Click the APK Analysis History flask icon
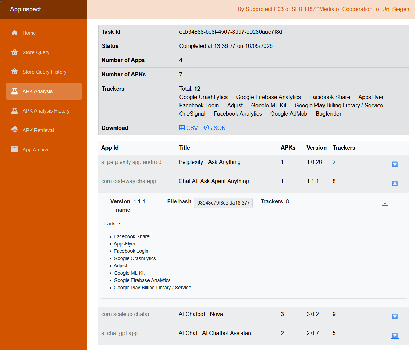The image size is (415, 350). tap(15, 110)
